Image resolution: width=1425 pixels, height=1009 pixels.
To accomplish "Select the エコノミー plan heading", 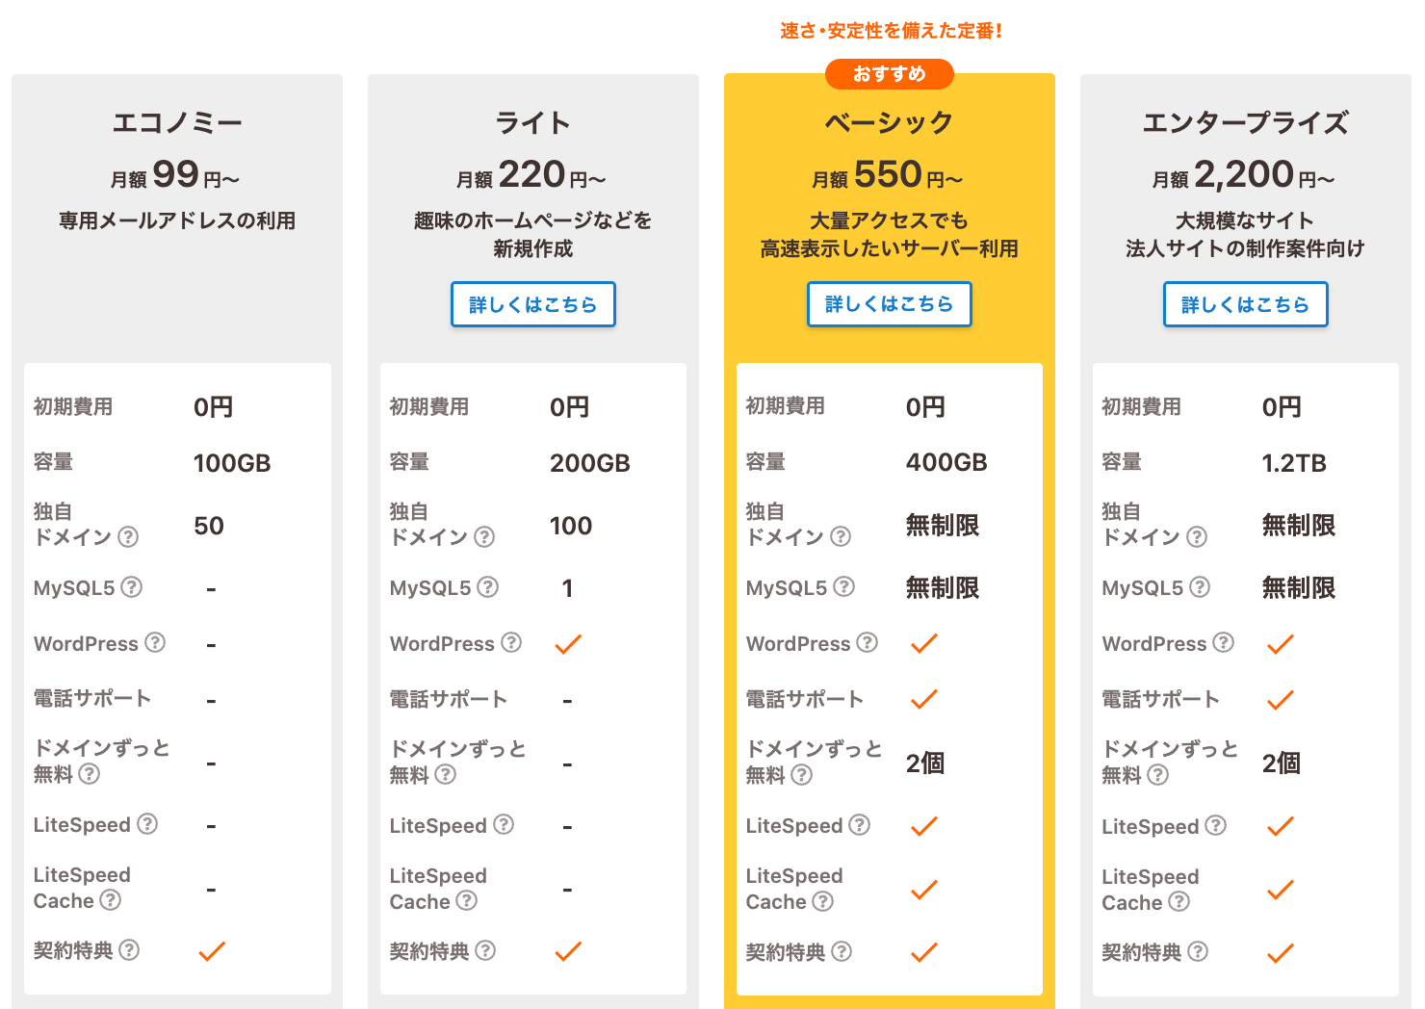I will point(177,123).
